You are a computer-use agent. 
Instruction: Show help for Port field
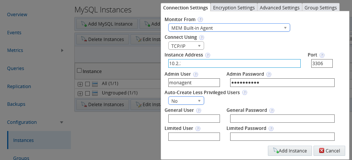click(x=322, y=55)
